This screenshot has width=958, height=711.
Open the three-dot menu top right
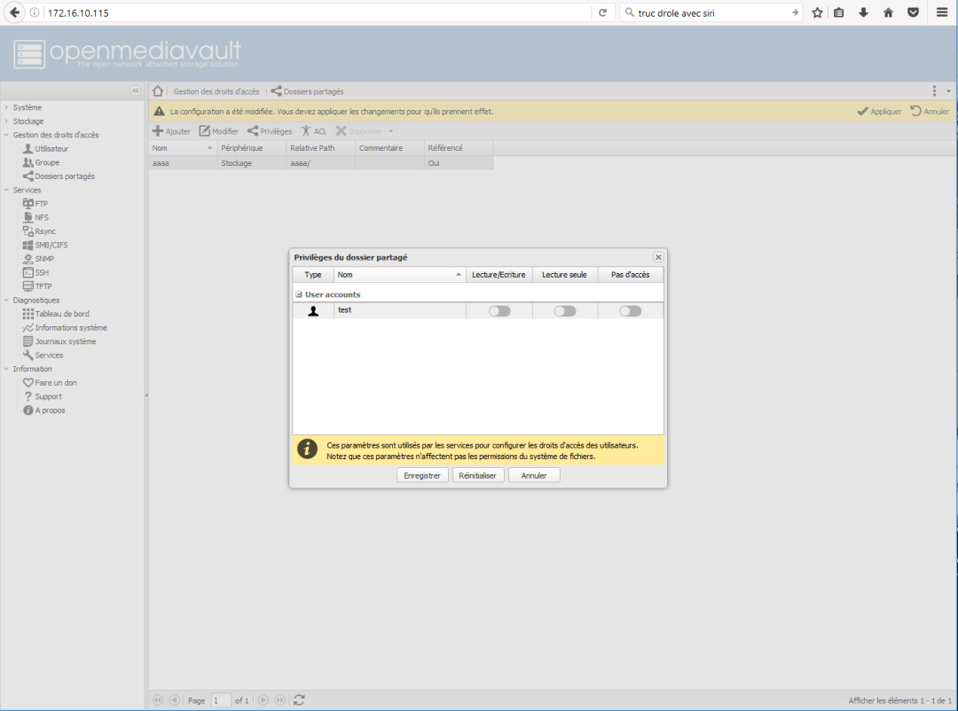point(934,90)
